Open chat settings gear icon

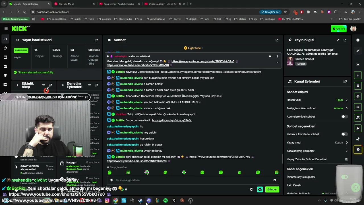click(251, 189)
